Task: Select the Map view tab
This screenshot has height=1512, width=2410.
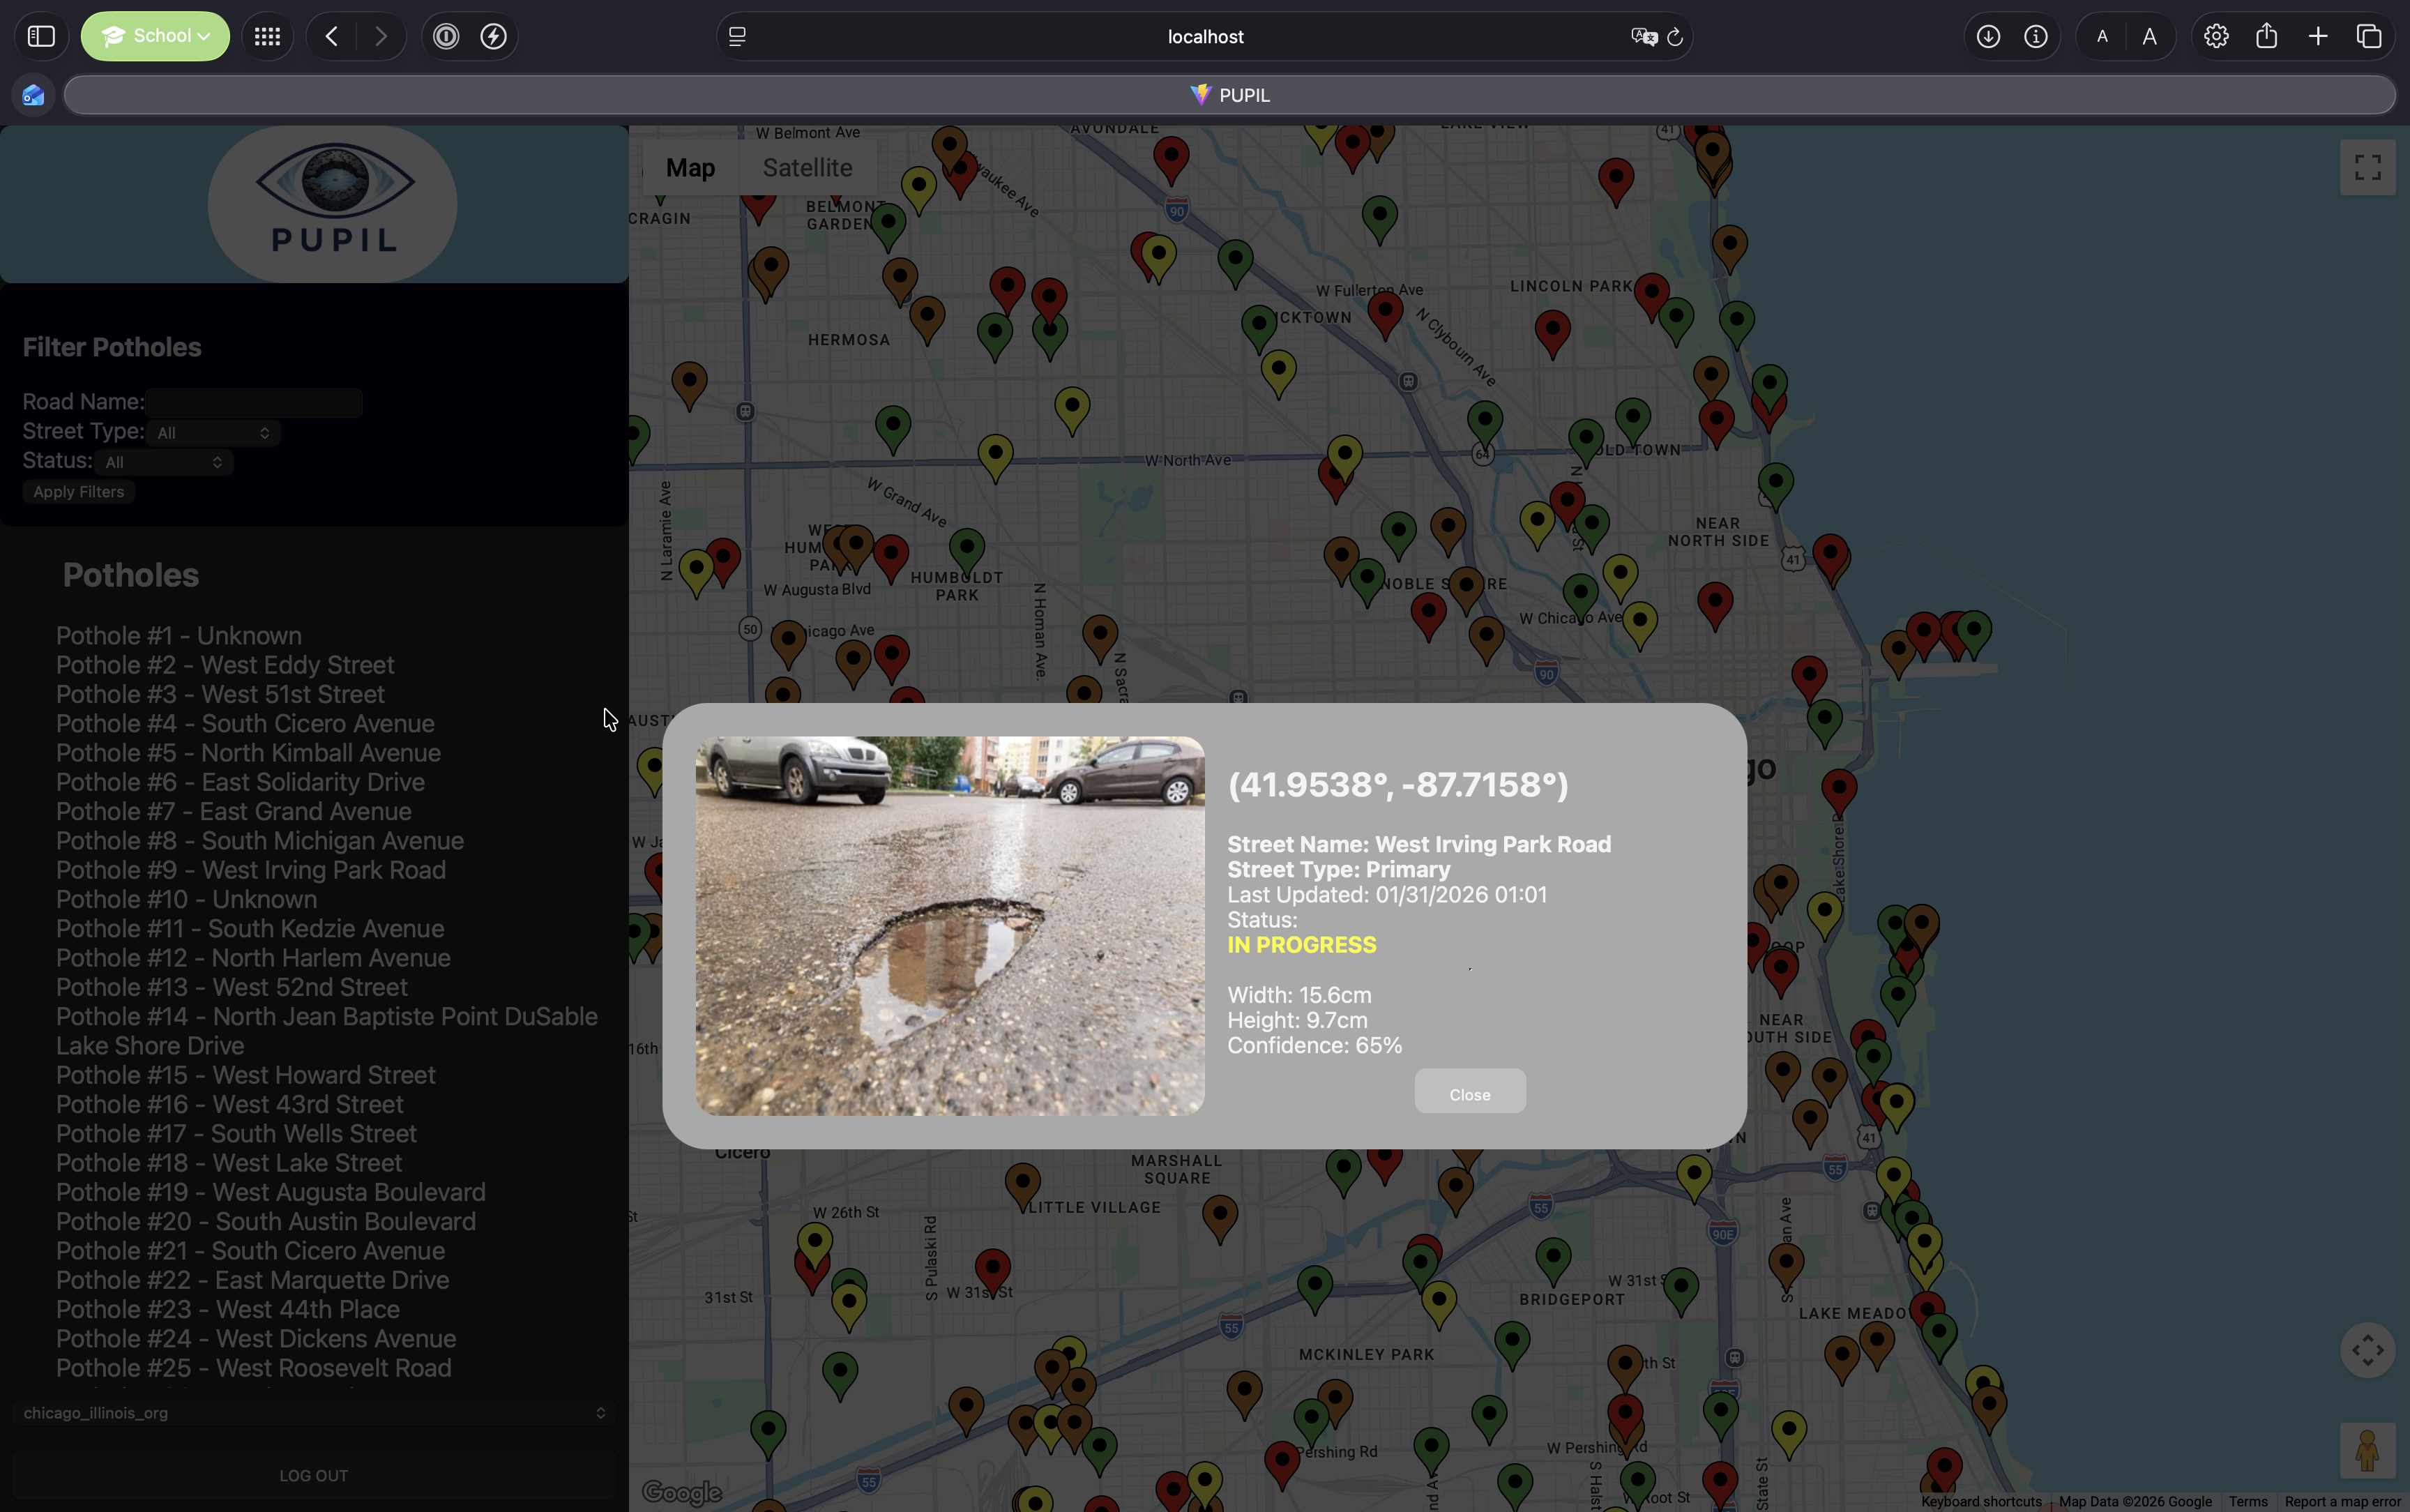Action: (690, 168)
